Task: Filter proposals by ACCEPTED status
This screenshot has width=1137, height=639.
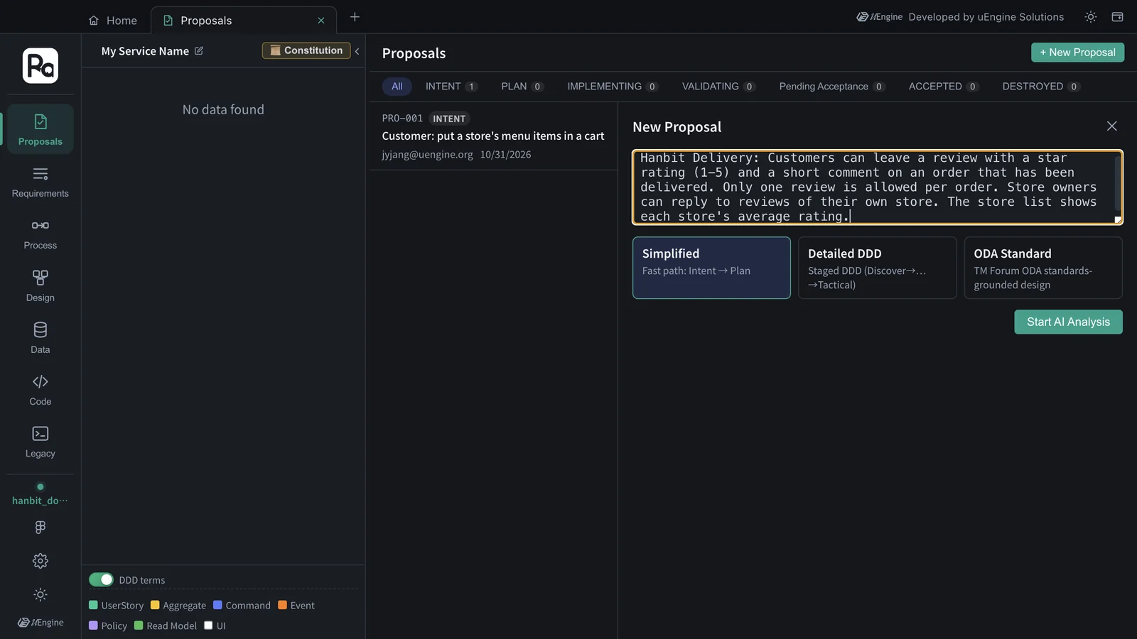Action: pyautogui.click(x=944, y=87)
